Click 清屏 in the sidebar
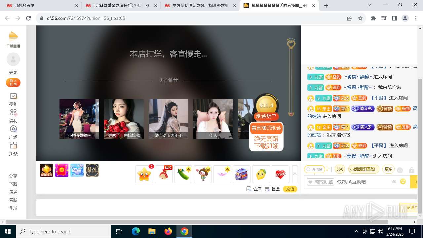Screen dimensions: 423x238 [13, 192]
